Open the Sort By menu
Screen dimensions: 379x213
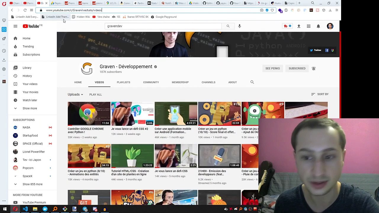pos(320,94)
